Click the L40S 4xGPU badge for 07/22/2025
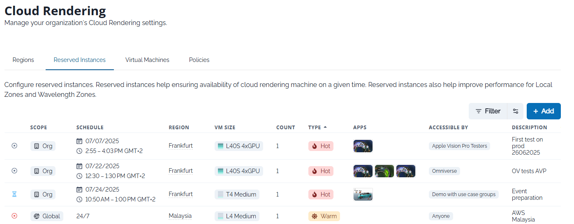Viewport: 574px width, 224px height. pyautogui.click(x=238, y=171)
